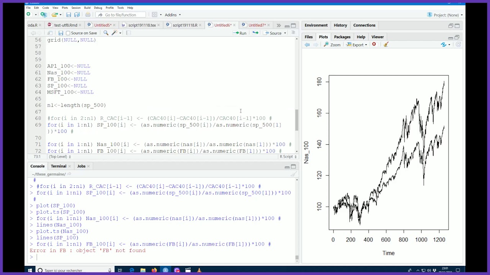Image resolution: width=490 pixels, height=275 pixels.
Task: Switch to the Connections tab
Action: [x=364, y=25]
